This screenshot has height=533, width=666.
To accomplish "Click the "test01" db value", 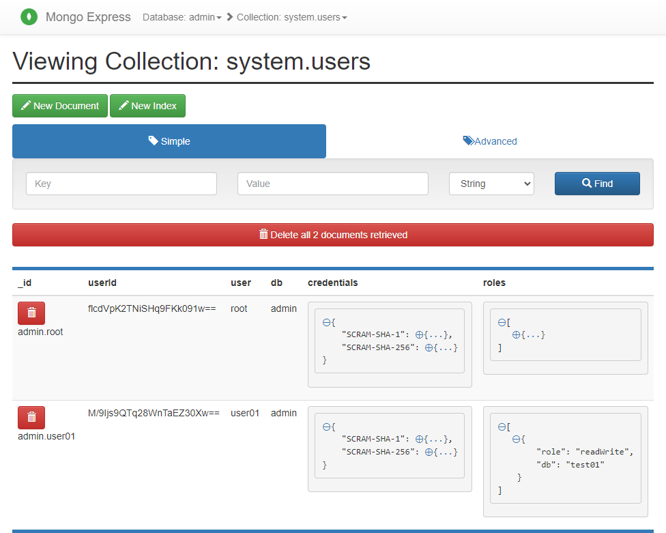I will tap(585, 465).
